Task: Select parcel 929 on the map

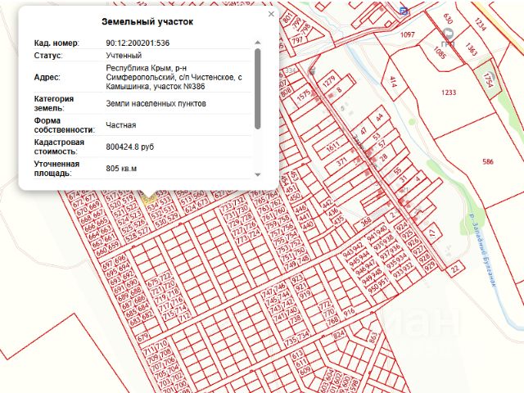Action: pyautogui.click(x=431, y=266)
